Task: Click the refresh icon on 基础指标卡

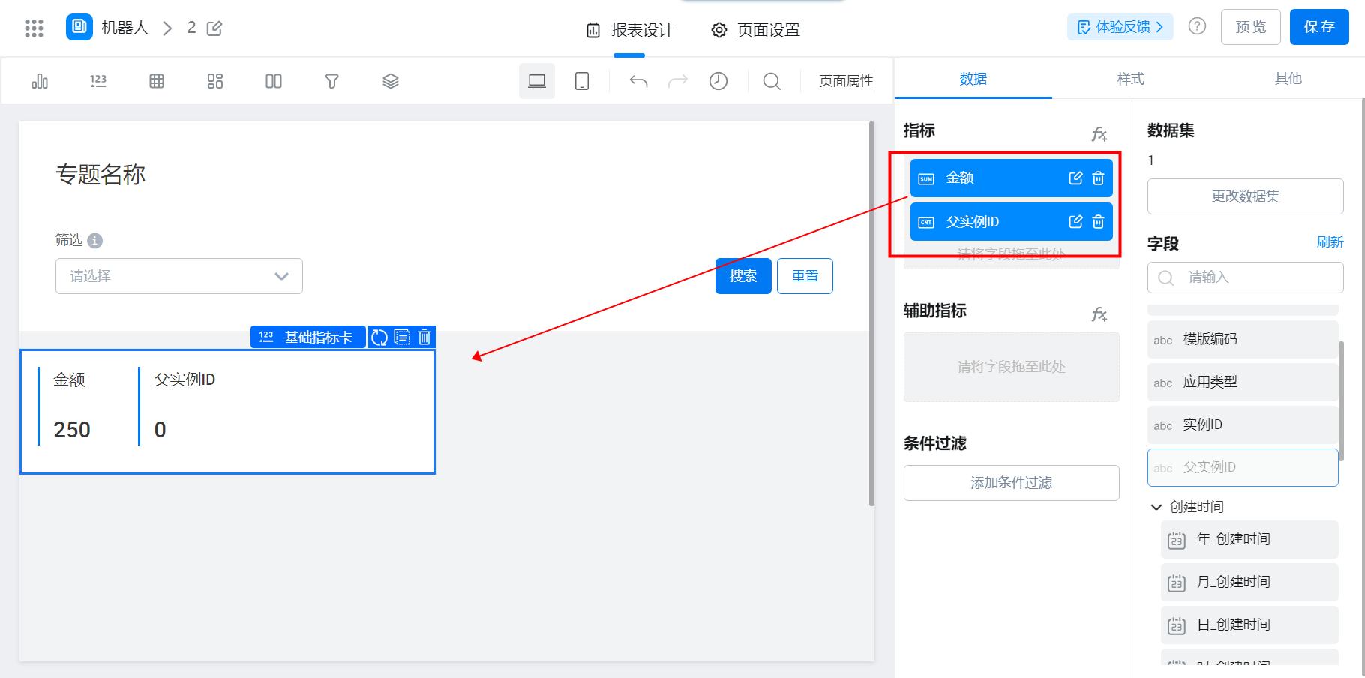Action: [379, 337]
